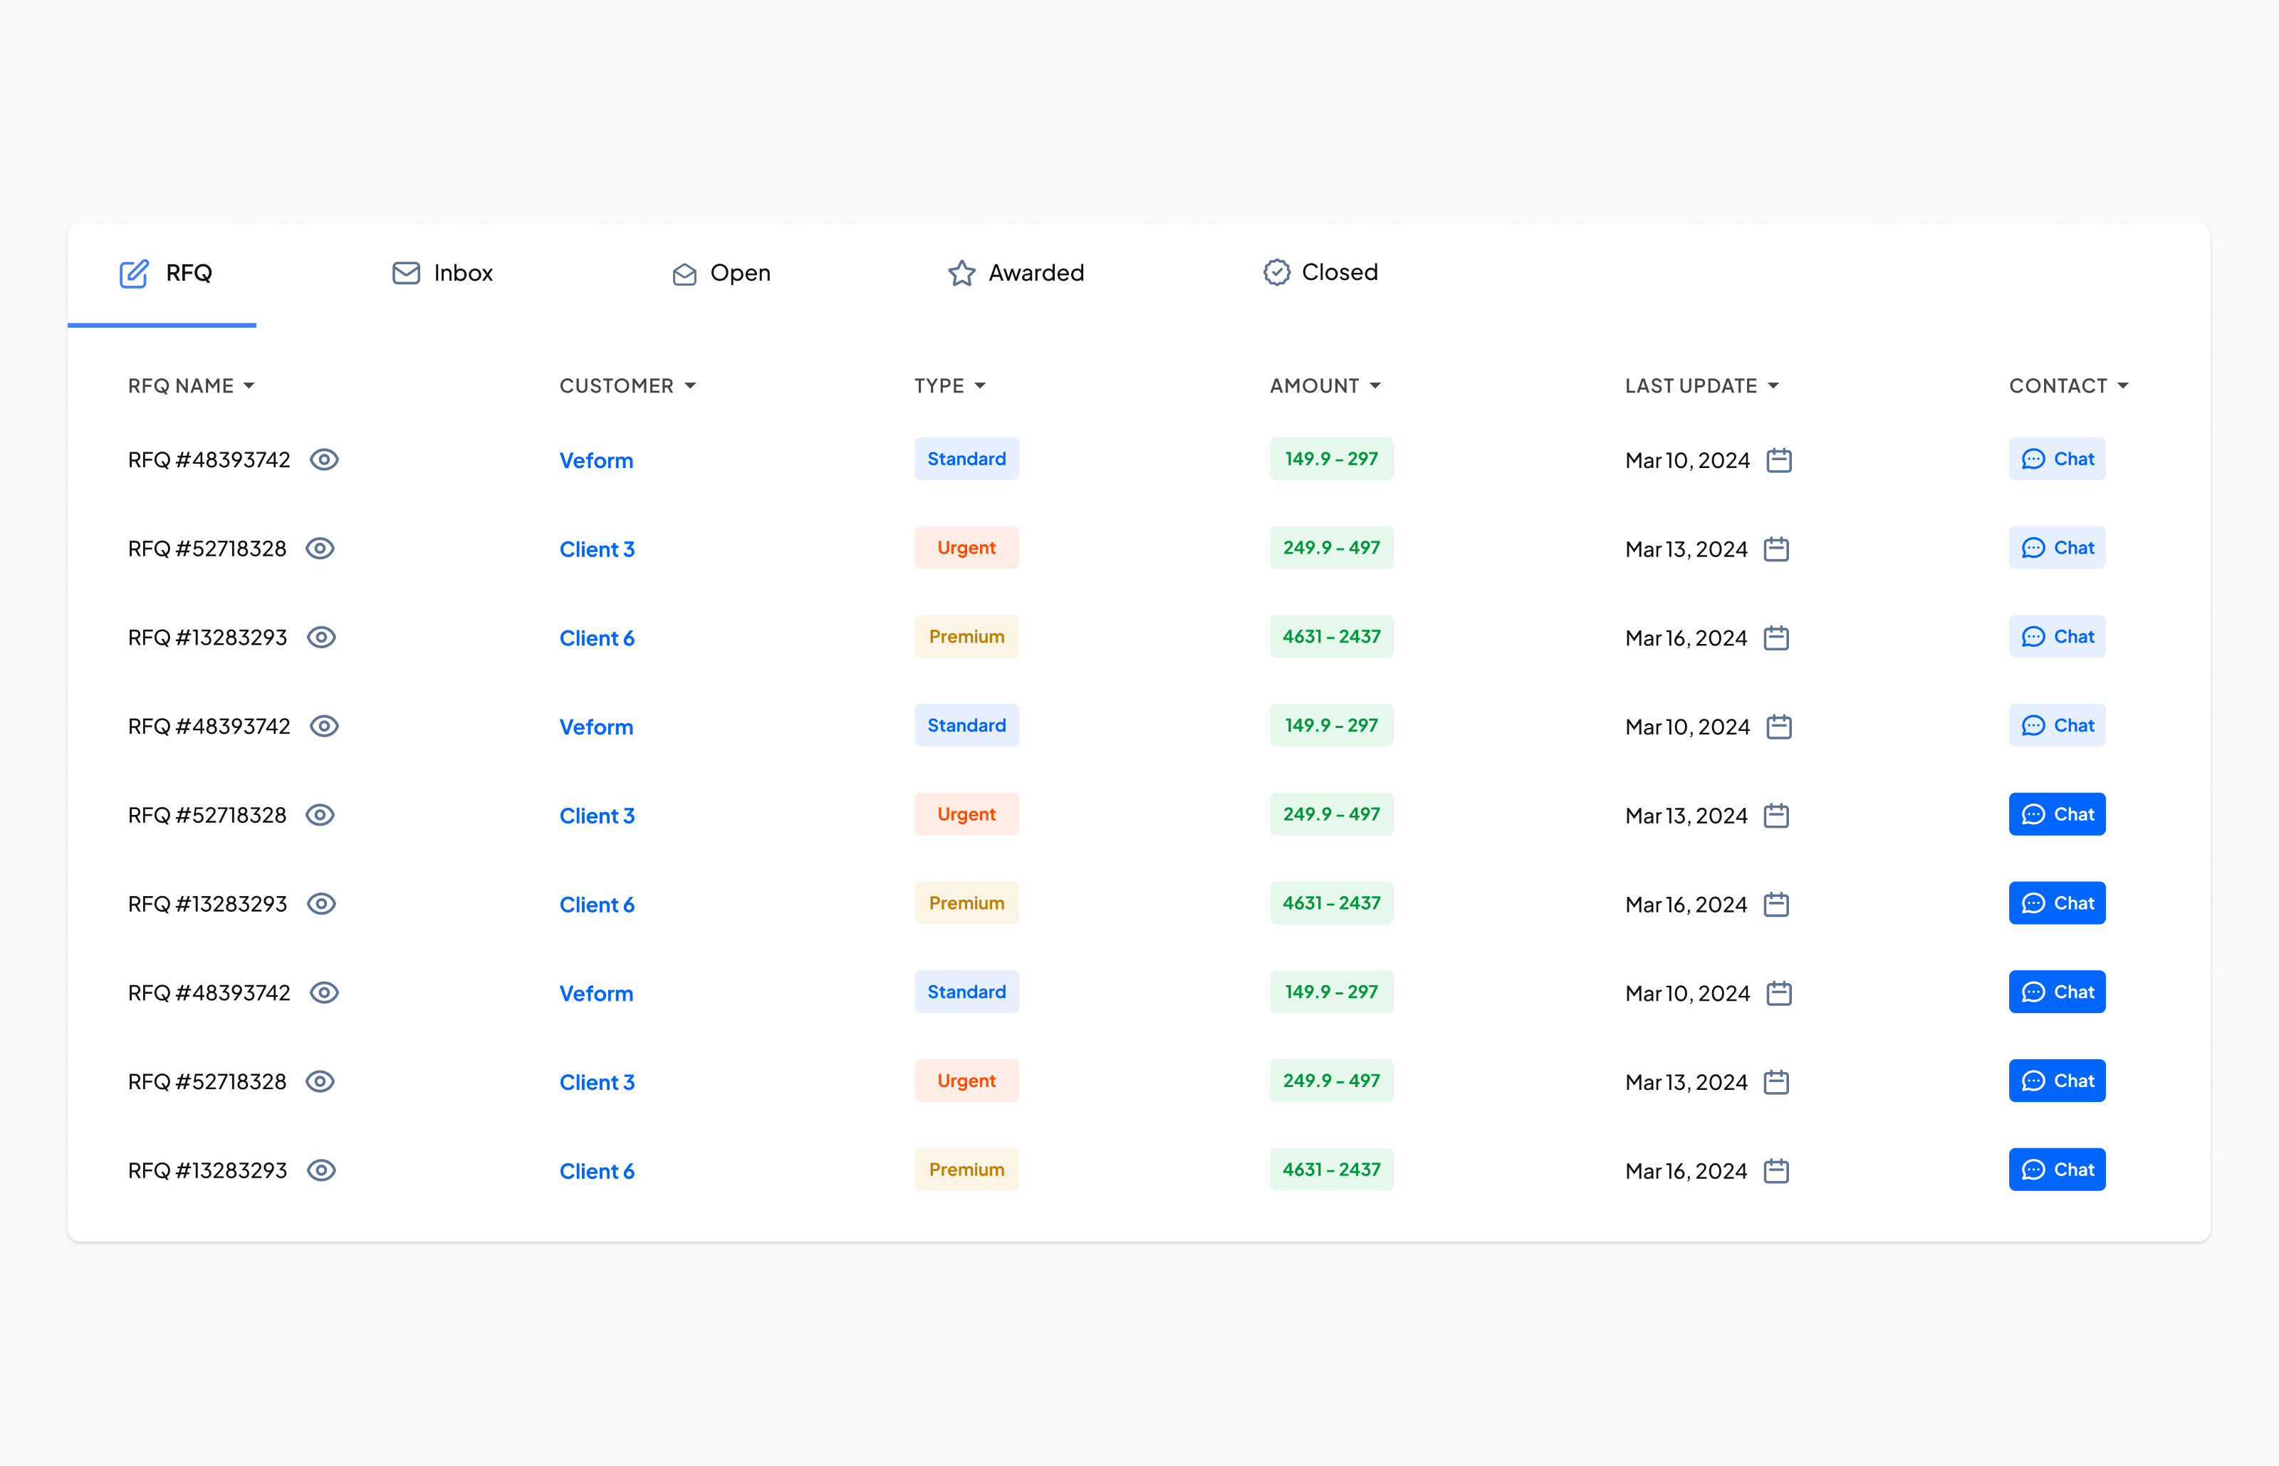Click the chat bubble icon in the first Chat button
This screenshot has width=2279, height=1466.
2035,459
